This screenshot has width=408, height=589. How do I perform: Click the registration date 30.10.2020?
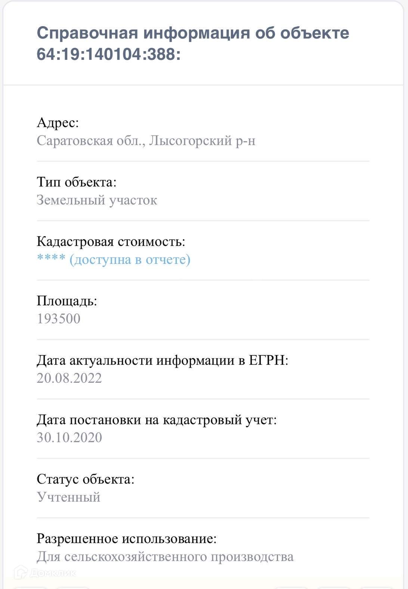click(x=69, y=438)
